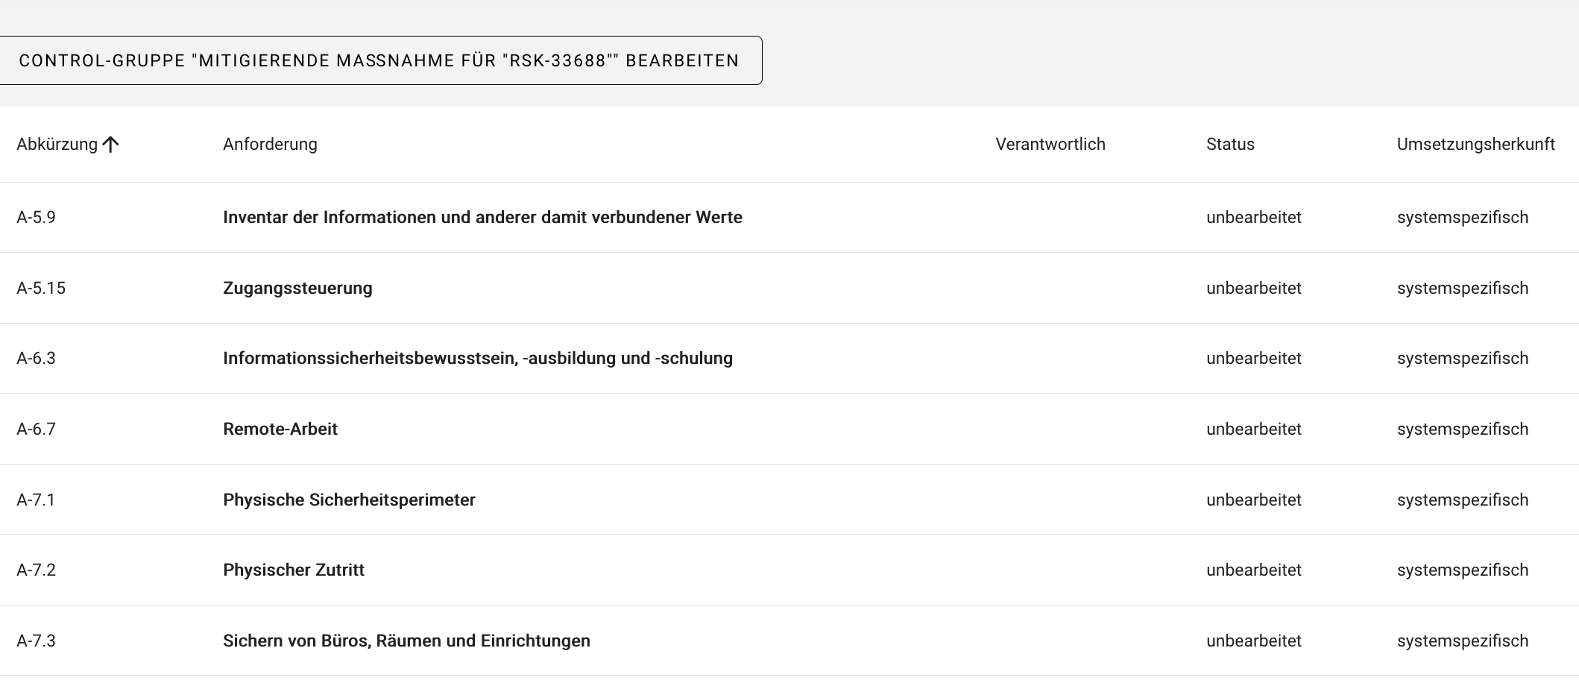Click status "unbearbeitet" for A-7.1
The width and height of the screenshot is (1579, 695).
pos(1253,500)
